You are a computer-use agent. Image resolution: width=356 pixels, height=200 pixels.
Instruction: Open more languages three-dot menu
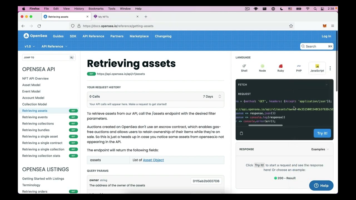tap(330, 68)
